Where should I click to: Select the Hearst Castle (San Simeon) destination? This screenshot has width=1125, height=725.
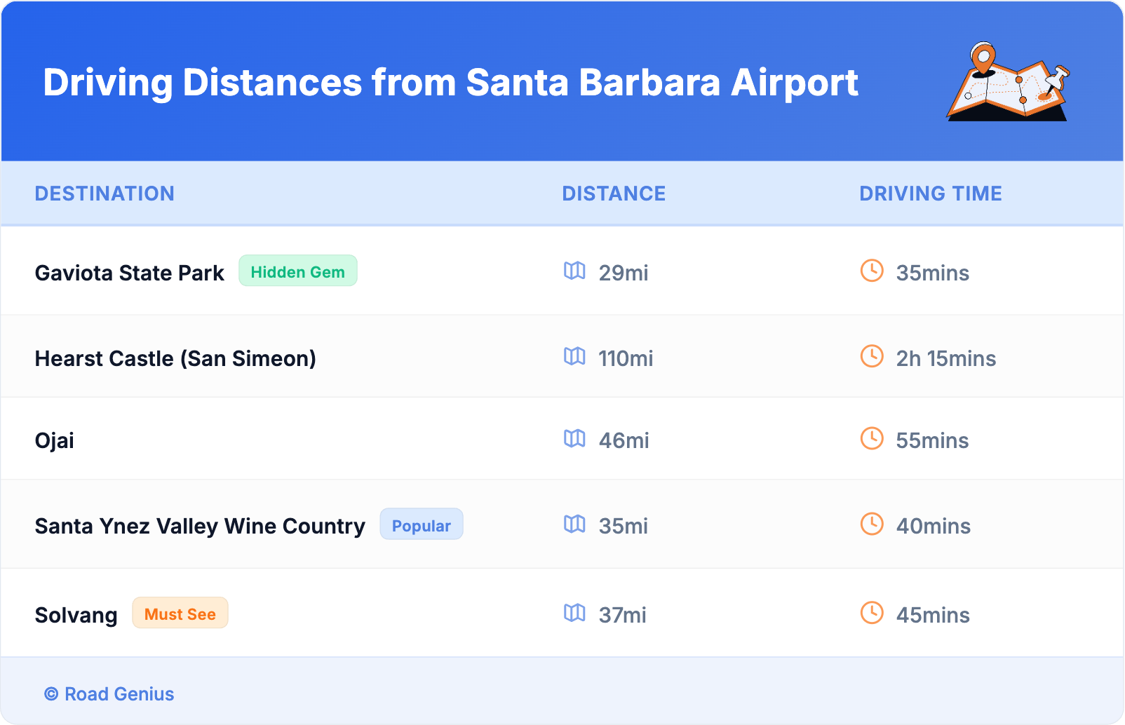pyautogui.click(x=175, y=358)
